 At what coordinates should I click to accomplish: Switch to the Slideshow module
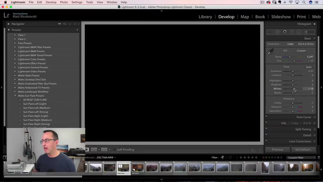(x=281, y=17)
